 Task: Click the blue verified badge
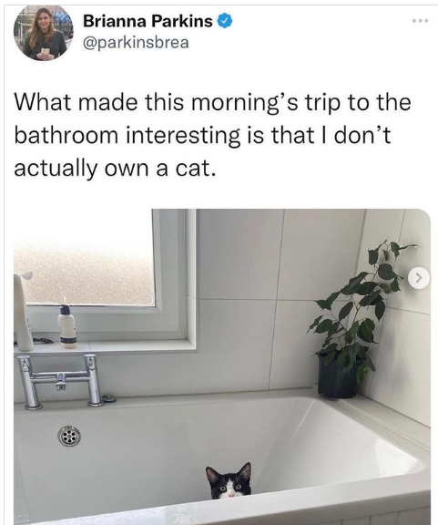225,22
